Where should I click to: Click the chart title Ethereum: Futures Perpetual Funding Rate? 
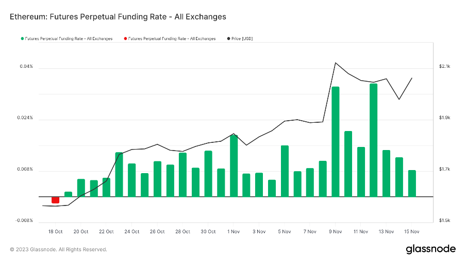(118, 17)
